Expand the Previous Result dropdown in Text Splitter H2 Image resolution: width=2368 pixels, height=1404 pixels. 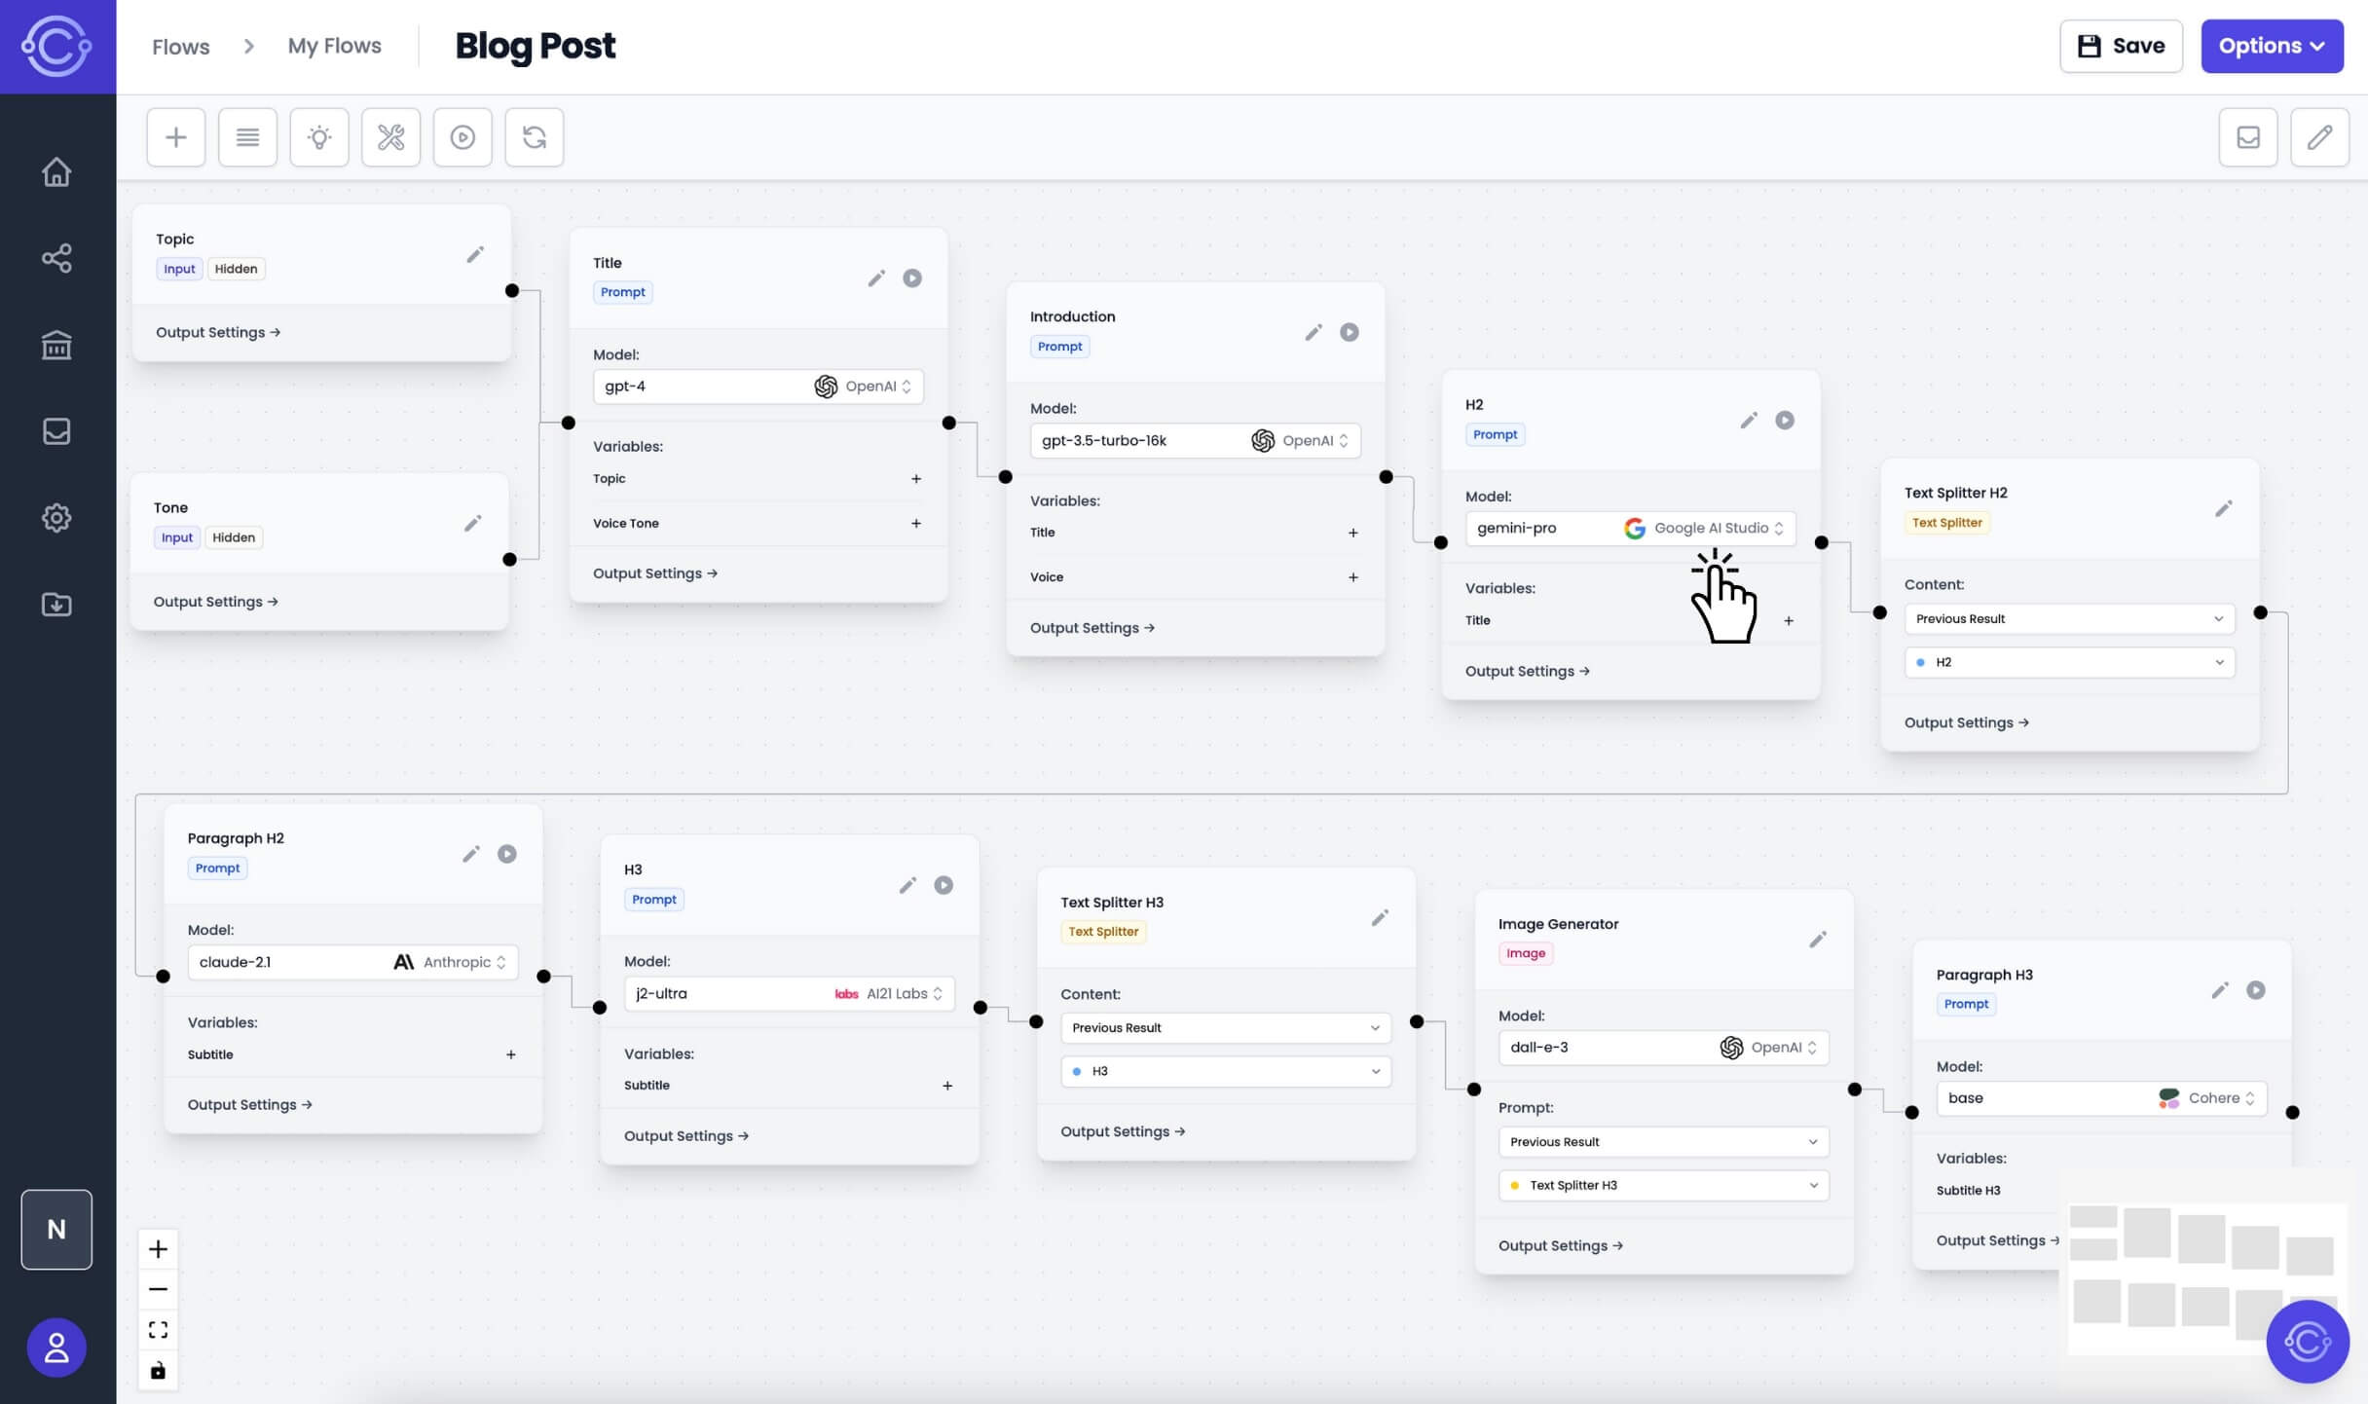2069,618
